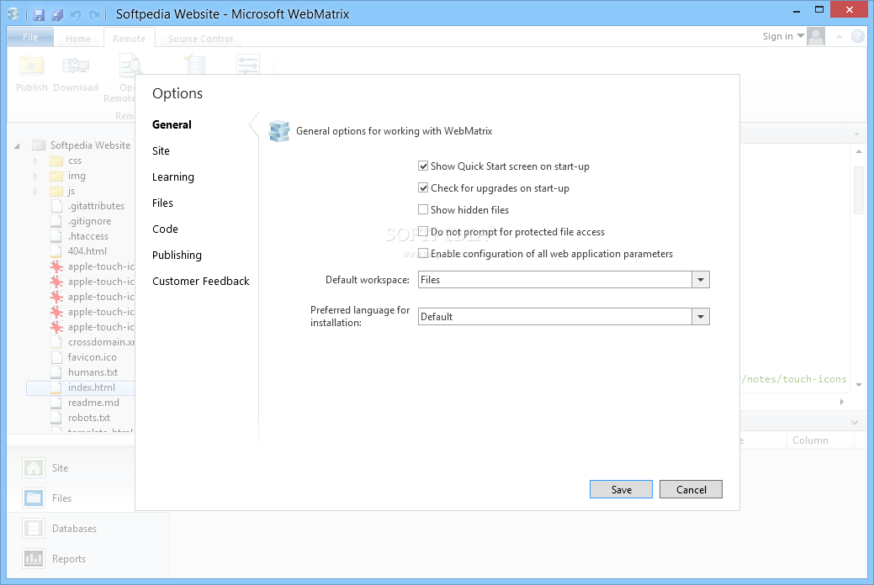The width and height of the screenshot is (874, 585).
Task: Collapse the bottom panel chevron
Action: tap(855, 422)
